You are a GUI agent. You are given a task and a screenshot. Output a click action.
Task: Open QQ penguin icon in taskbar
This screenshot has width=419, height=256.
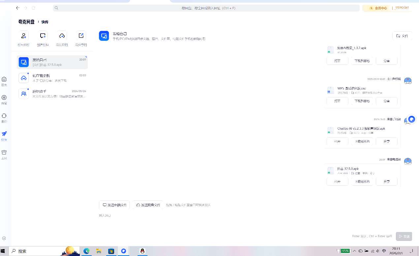click(x=142, y=251)
